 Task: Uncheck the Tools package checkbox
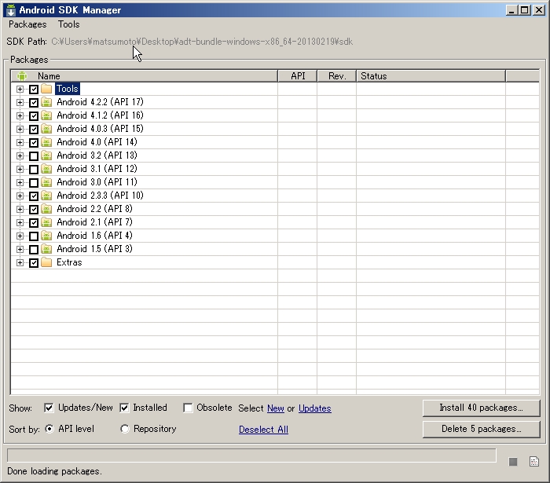pos(34,89)
